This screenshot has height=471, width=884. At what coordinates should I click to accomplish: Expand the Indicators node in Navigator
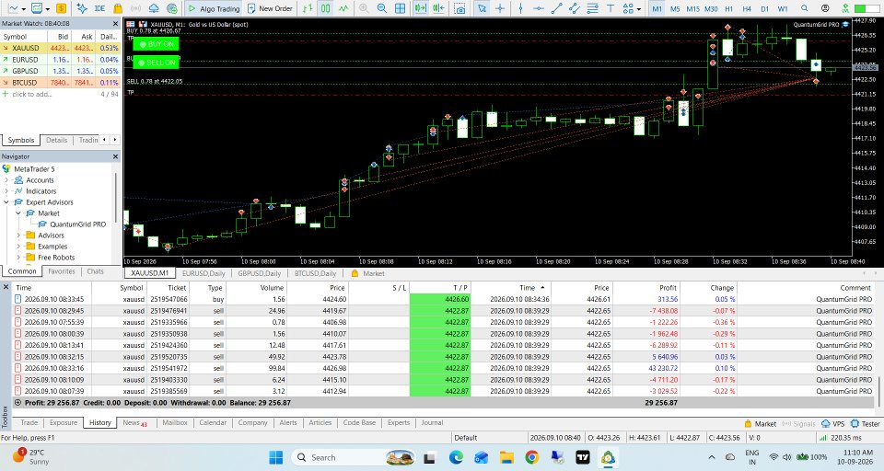pos(6,191)
